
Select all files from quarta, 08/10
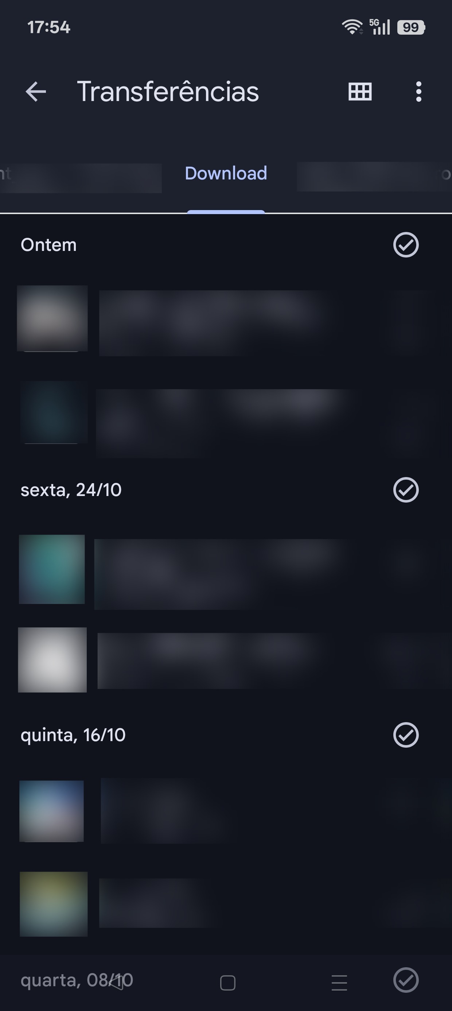point(406,980)
